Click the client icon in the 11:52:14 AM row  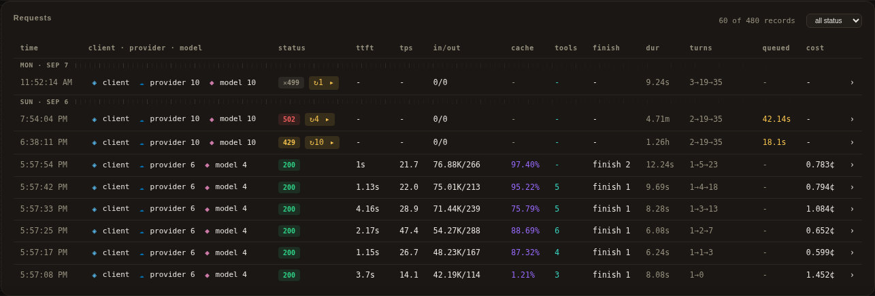[95, 82]
